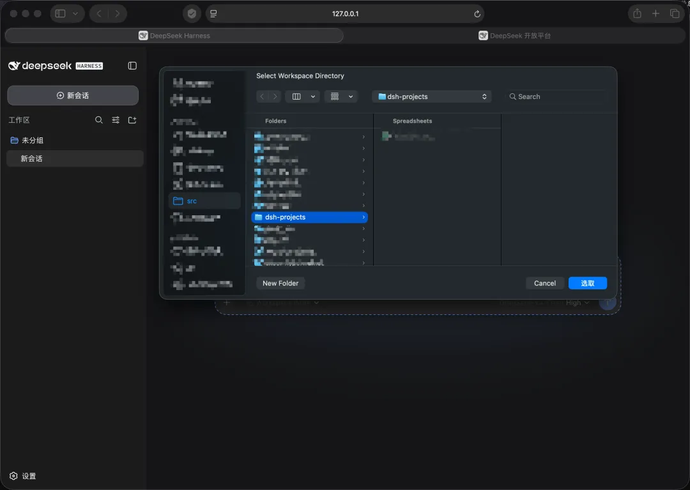Open workspace filter settings icon

click(115, 120)
